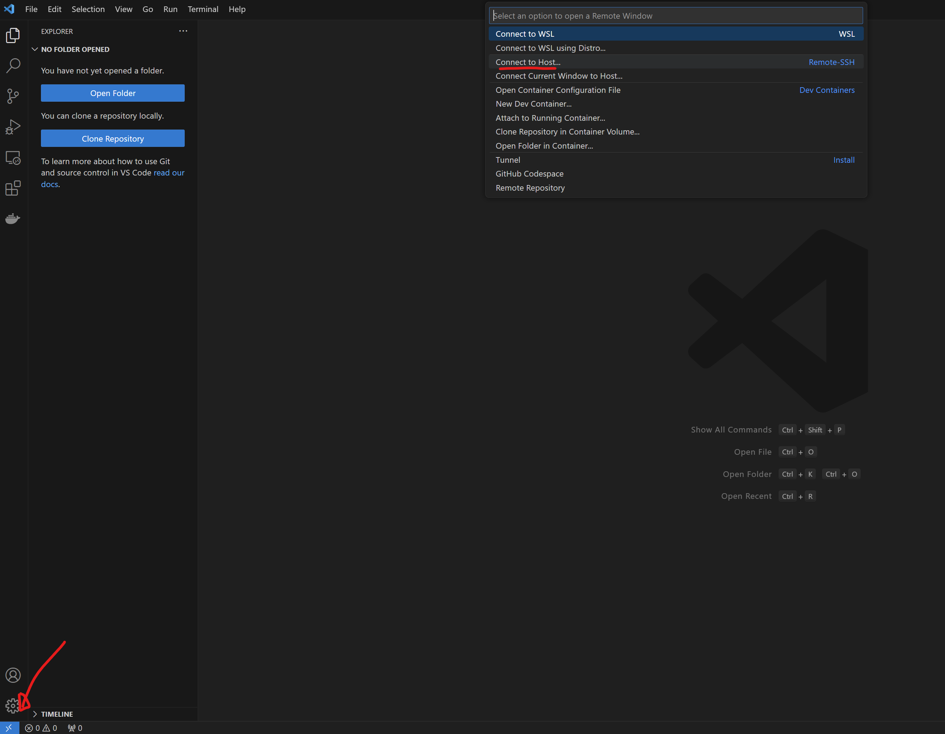The height and width of the screenshot is (734, 945).
Task: Click the Open Folder button
Action: pyautogui.click(x=113, y=93)
